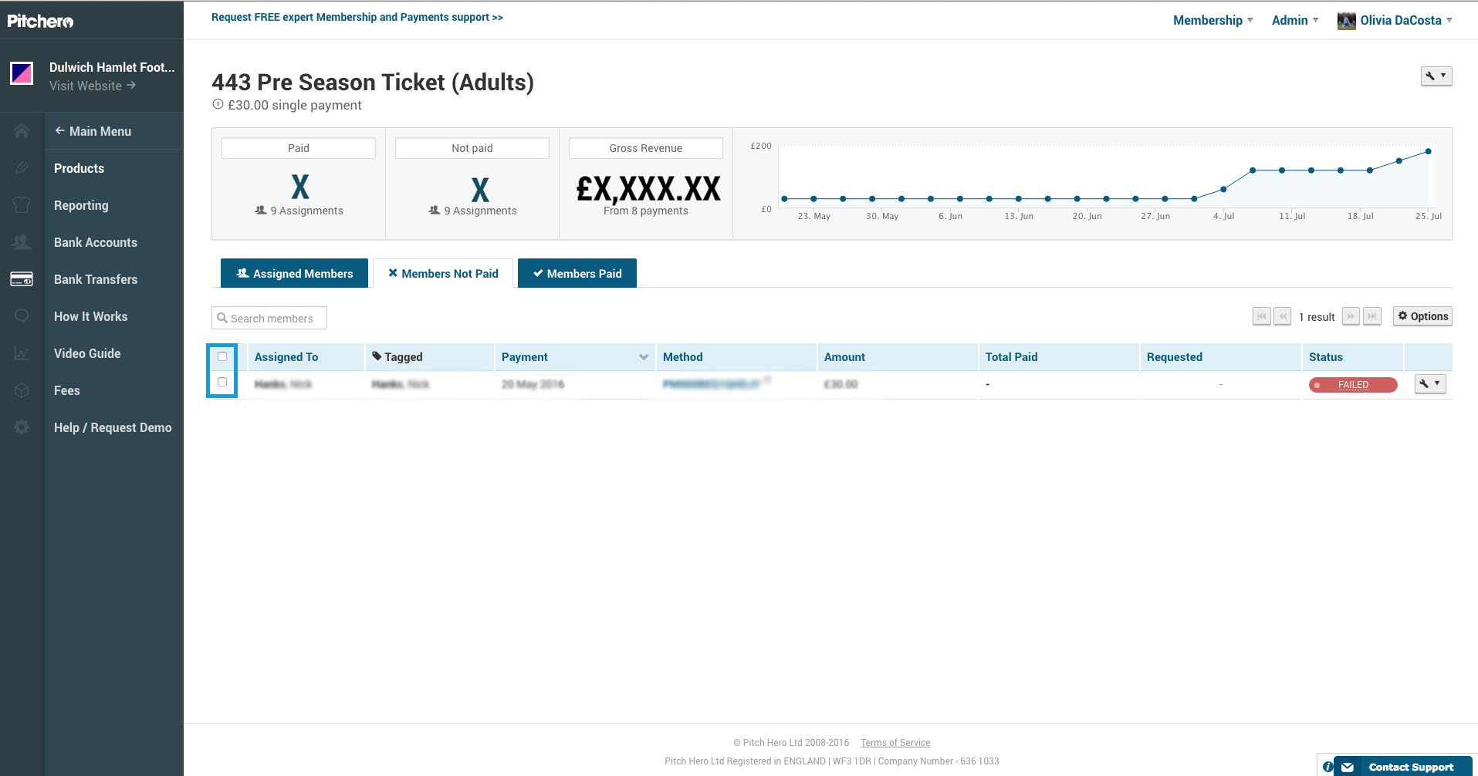
Task: Click the red FAILED status badge
Action: point(1352,385)
